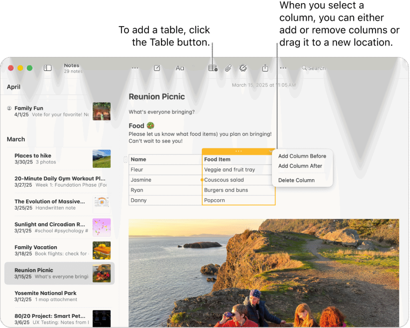Choose Add Column After from the menu
410x328 pixels.
pos(300,166)
